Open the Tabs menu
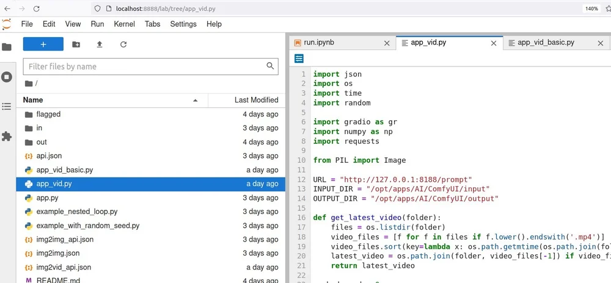The height and width of the screenshot is (283, 611). pos(152,24)
